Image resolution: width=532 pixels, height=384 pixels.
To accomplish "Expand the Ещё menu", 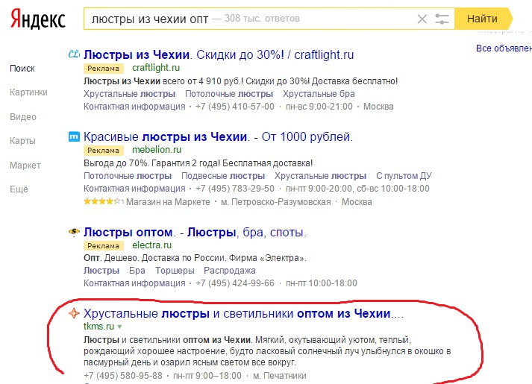I will [x=19, y=189].
